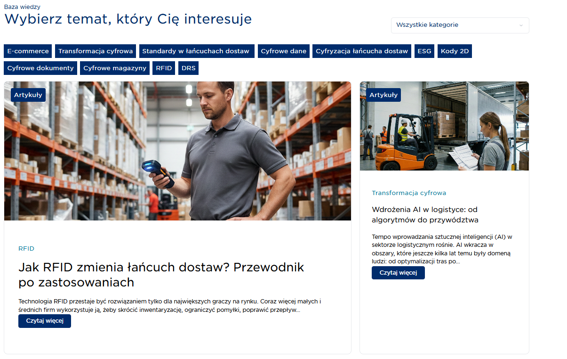This screenshot has height=359, width=567.
Task: Expand the category selector chevron
Action: [520, 25]
